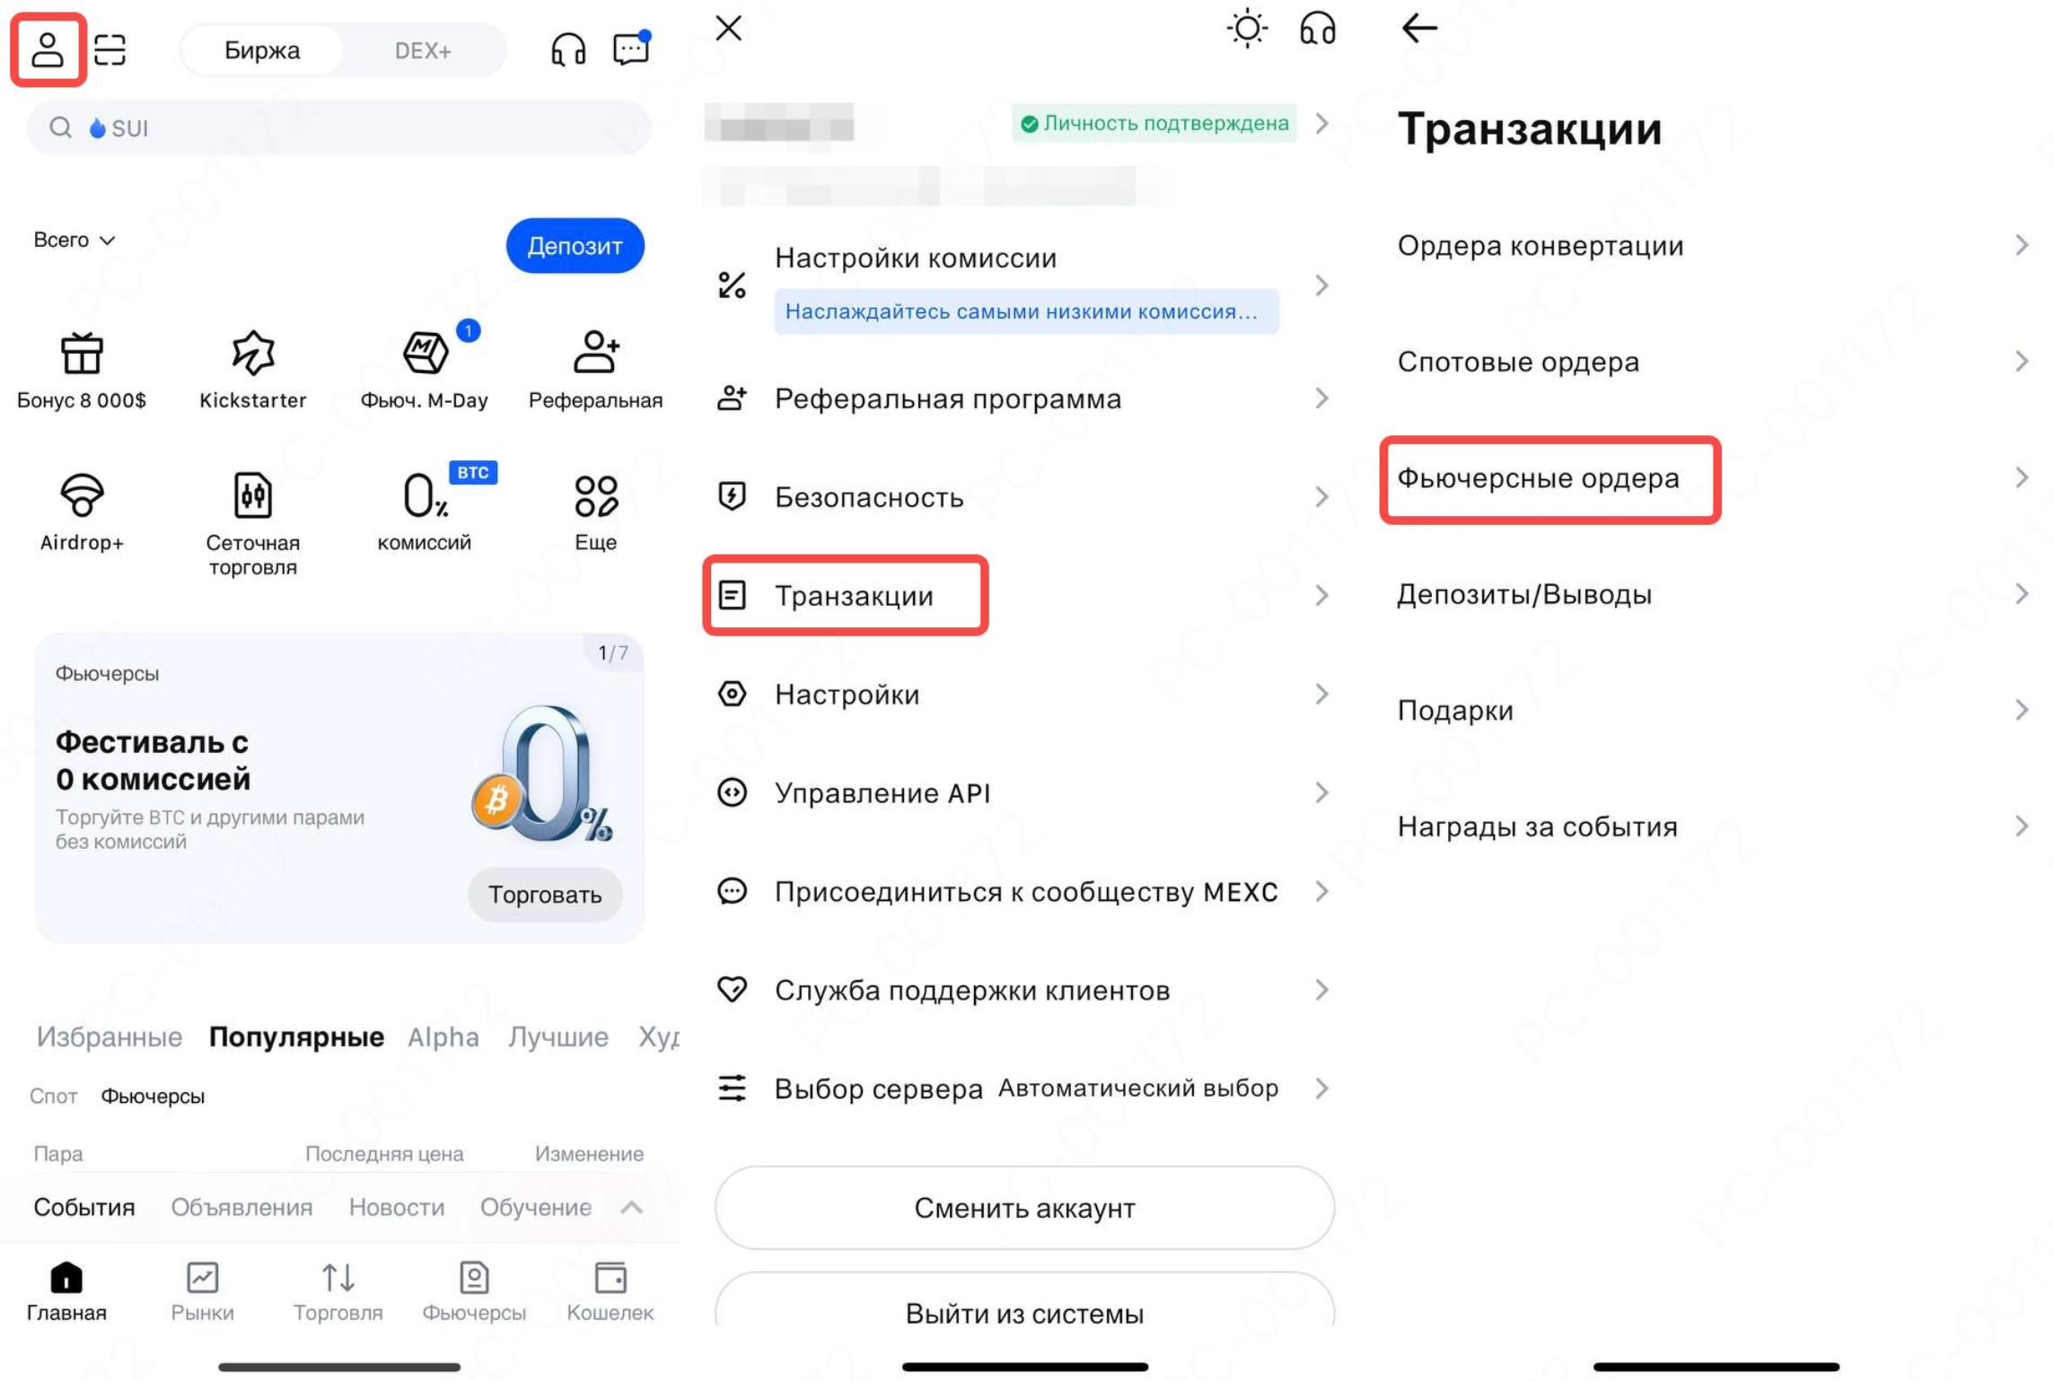Tap the Бонус 8 000$ gift icon

pyautogui.click(x=82, y=353)
